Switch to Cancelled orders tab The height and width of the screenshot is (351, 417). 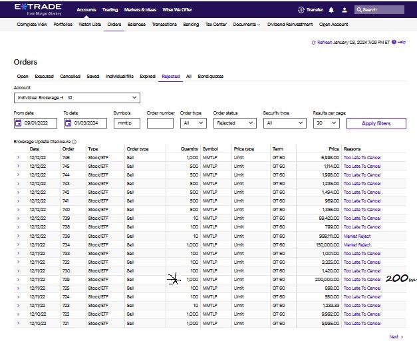point(70,77)
